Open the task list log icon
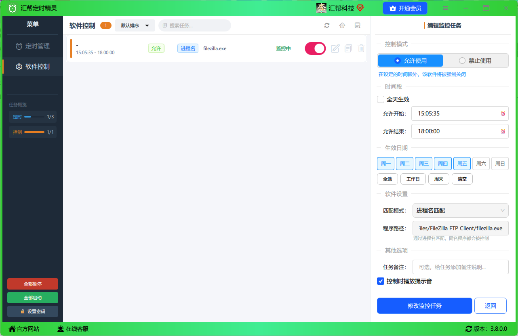This screenshot has height=336, width=518. 358,25
